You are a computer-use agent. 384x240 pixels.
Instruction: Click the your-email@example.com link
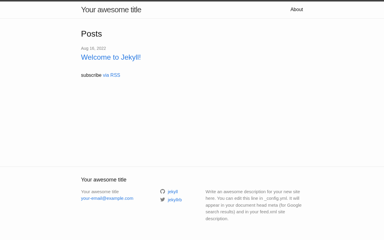107,198
